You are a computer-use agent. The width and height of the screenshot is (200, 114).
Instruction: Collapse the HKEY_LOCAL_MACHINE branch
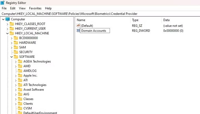[x=7, y=33]
